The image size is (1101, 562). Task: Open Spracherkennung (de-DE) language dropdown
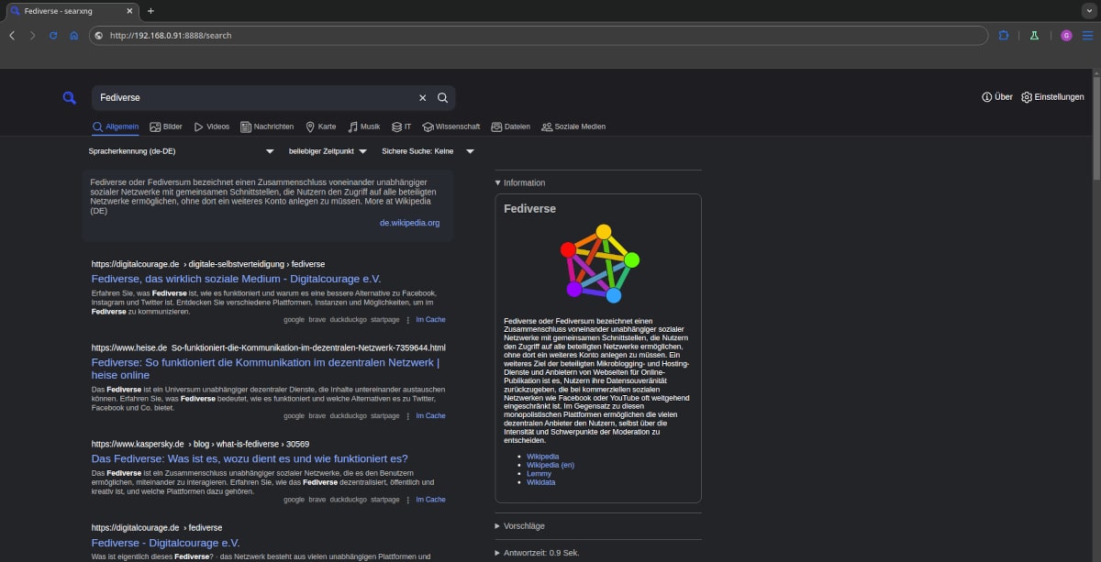182,151
